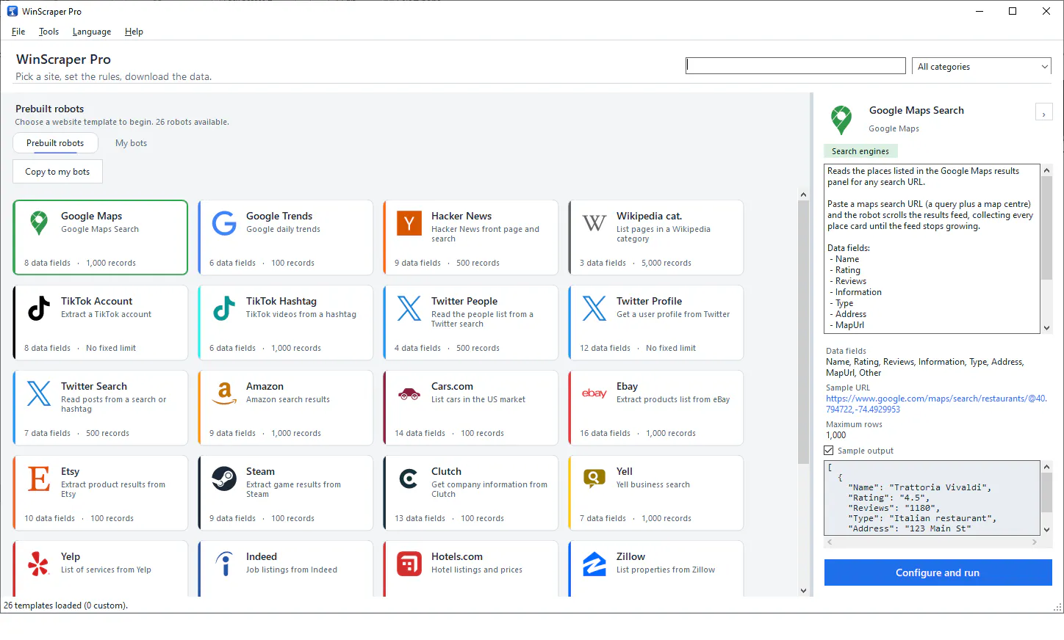Select the Steam logo icon

224,479
